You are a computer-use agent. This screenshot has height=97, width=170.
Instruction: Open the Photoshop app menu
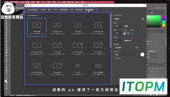(14, 2)
